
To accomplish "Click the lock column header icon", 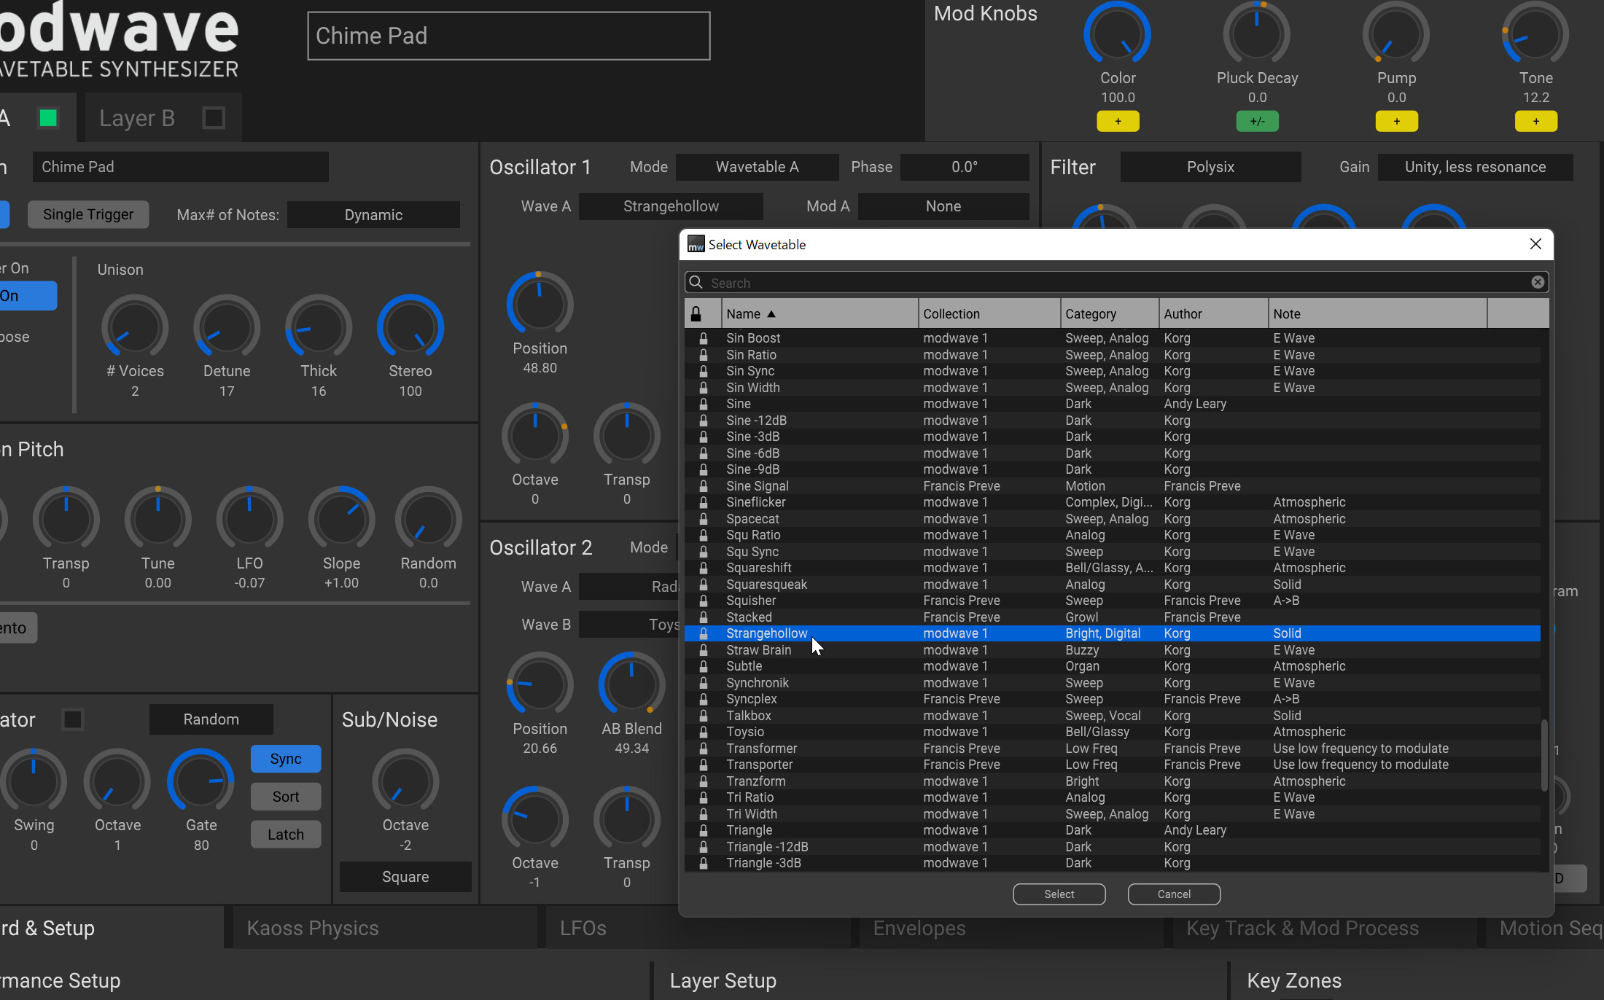I will [x=696, y=314].
